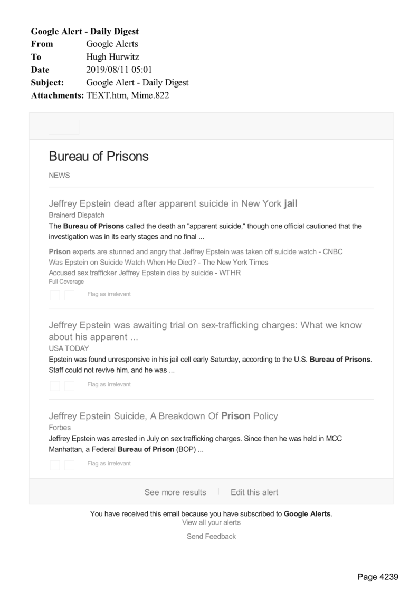Click first share icon under Brainerd Dispatch story
Image resolution: width=419 pixels, height=592 pixels.
click(x=55, y=295)
